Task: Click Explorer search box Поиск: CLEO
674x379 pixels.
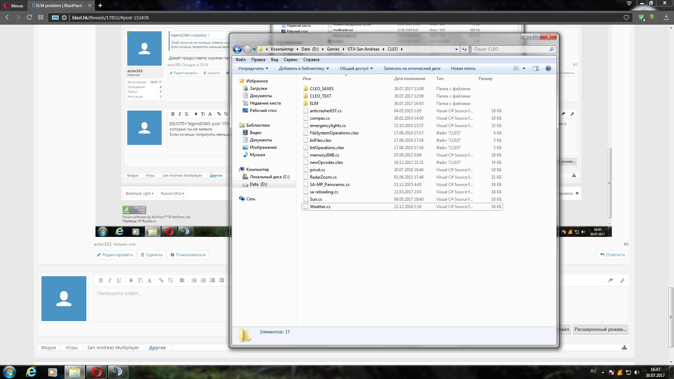Action: (x=513, y=49)
